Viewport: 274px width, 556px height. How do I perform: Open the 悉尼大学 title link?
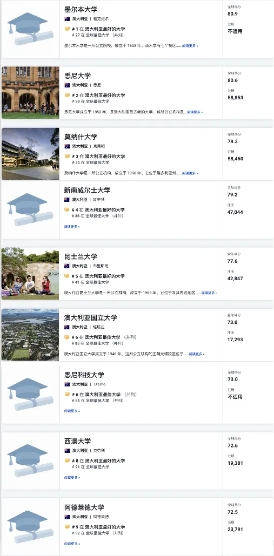[77, 76]
